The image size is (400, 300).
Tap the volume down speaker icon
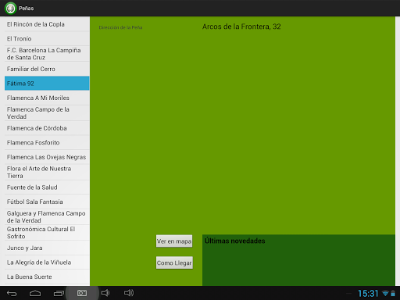coord(105,293)
